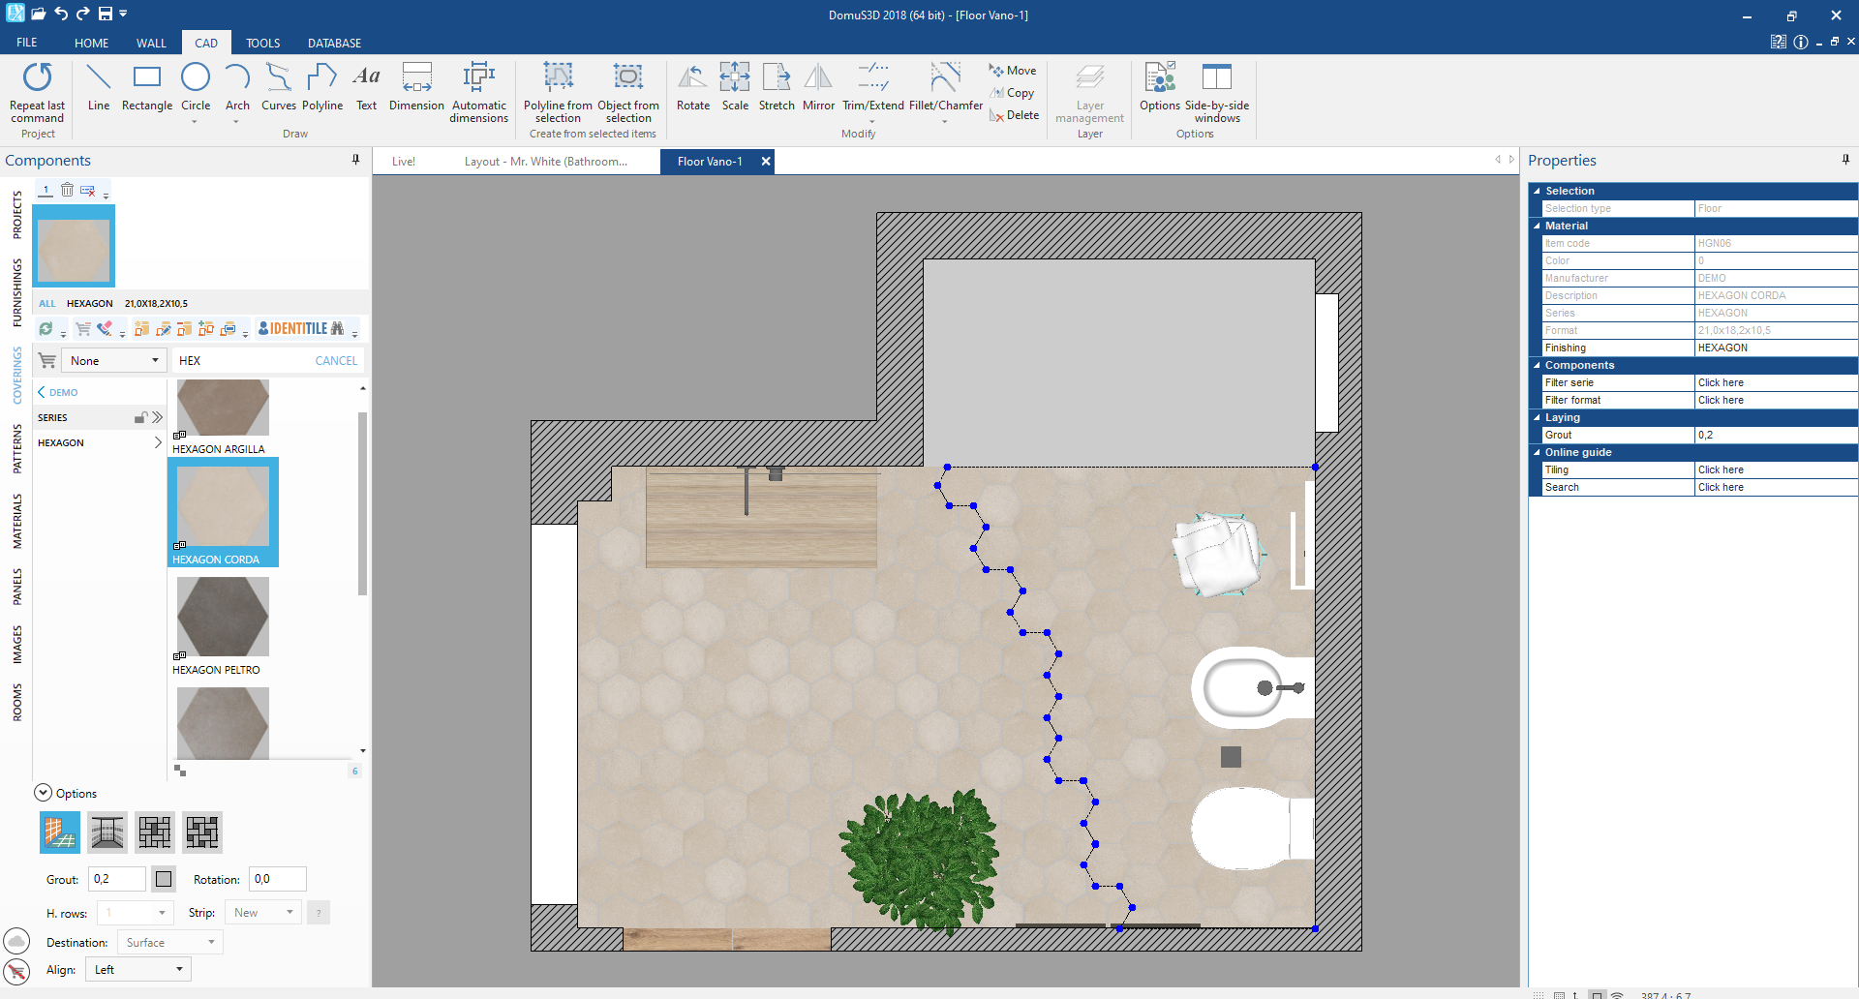Screen dimensions: 1859x999
Task: Click the crossed-out cart icon near Align
Action: (x=16, y=971)
